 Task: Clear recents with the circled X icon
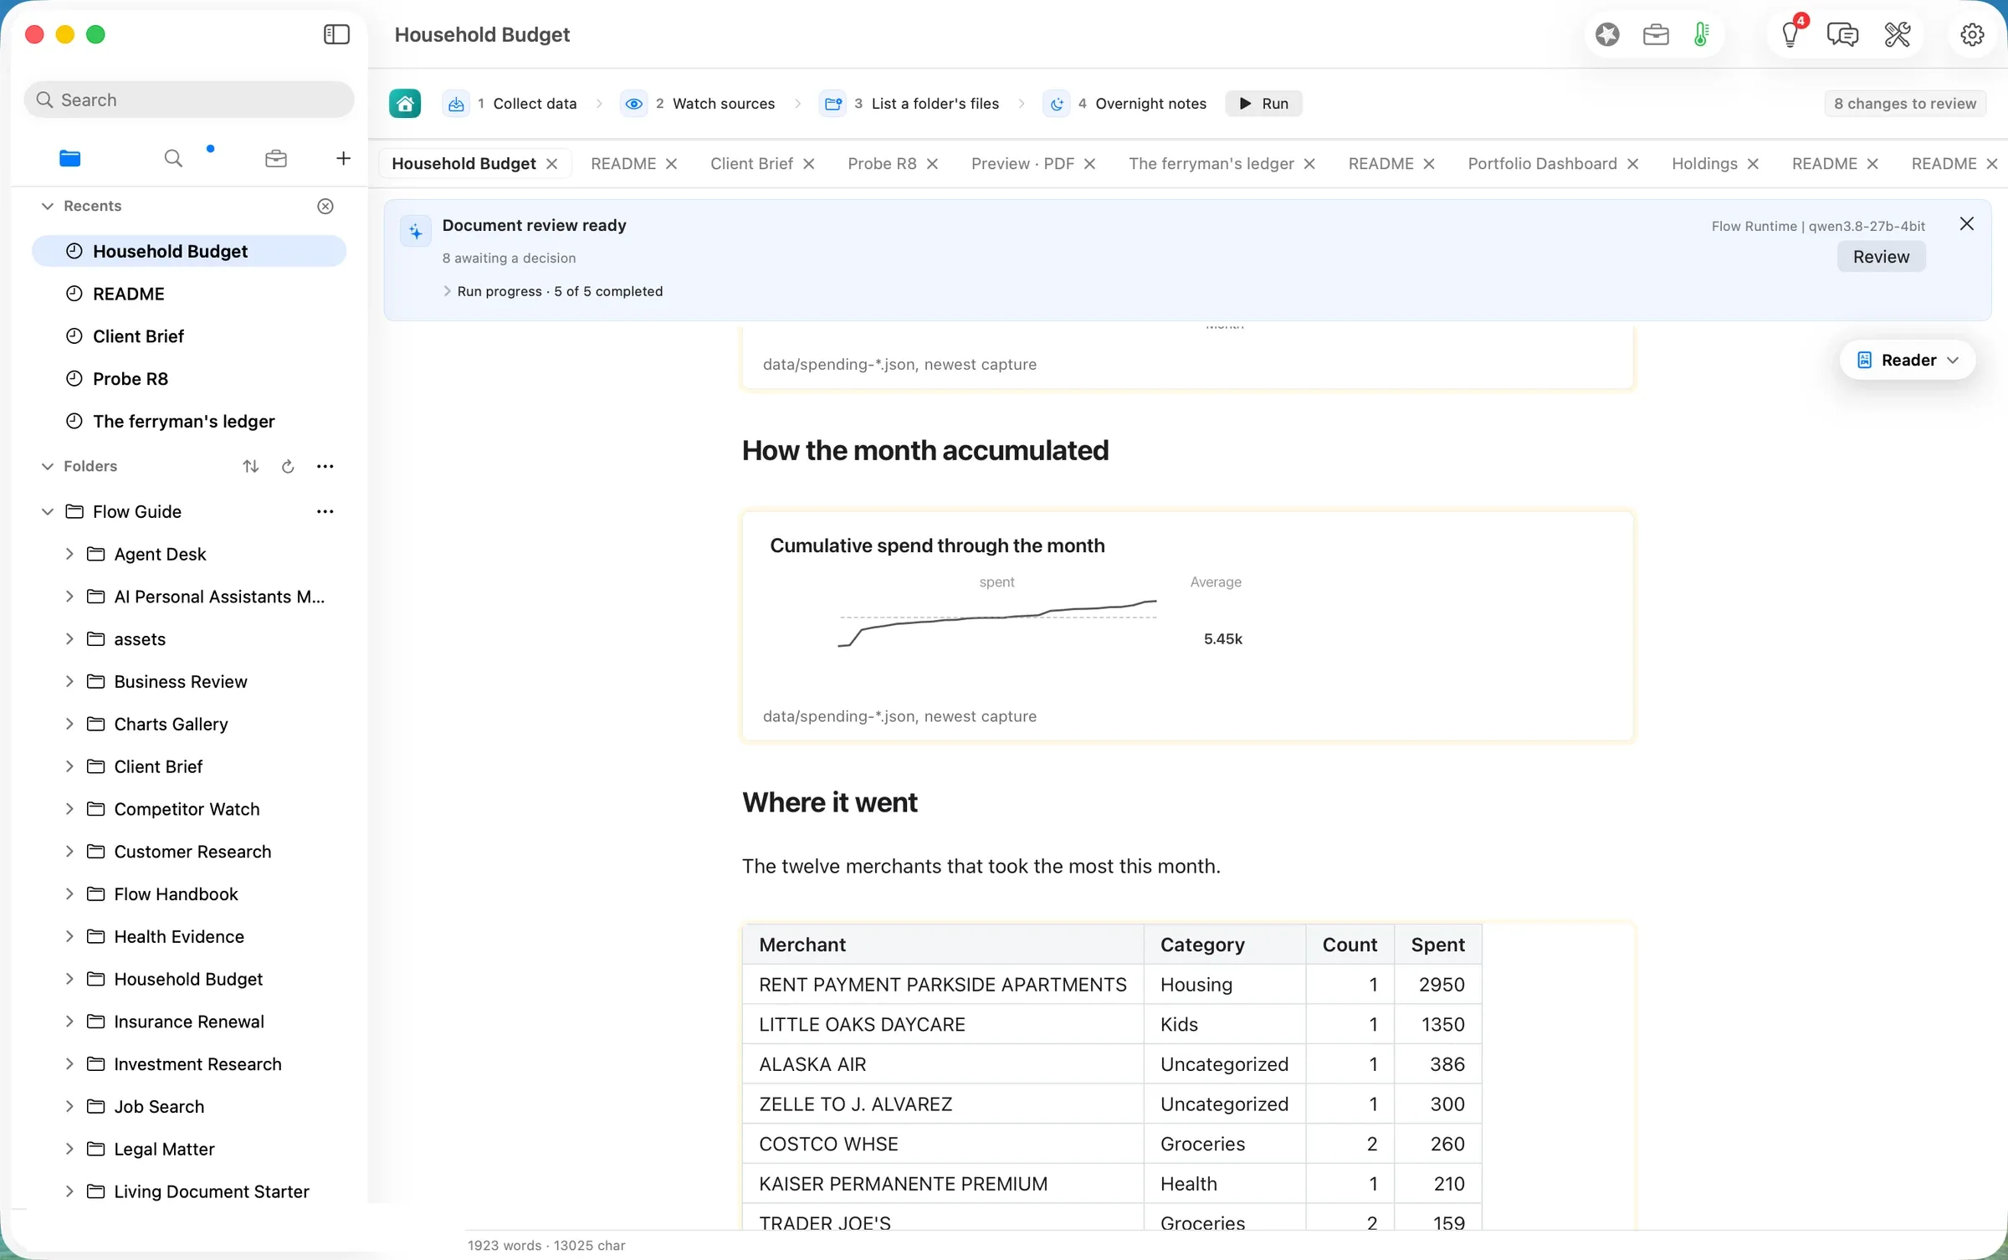325,206
